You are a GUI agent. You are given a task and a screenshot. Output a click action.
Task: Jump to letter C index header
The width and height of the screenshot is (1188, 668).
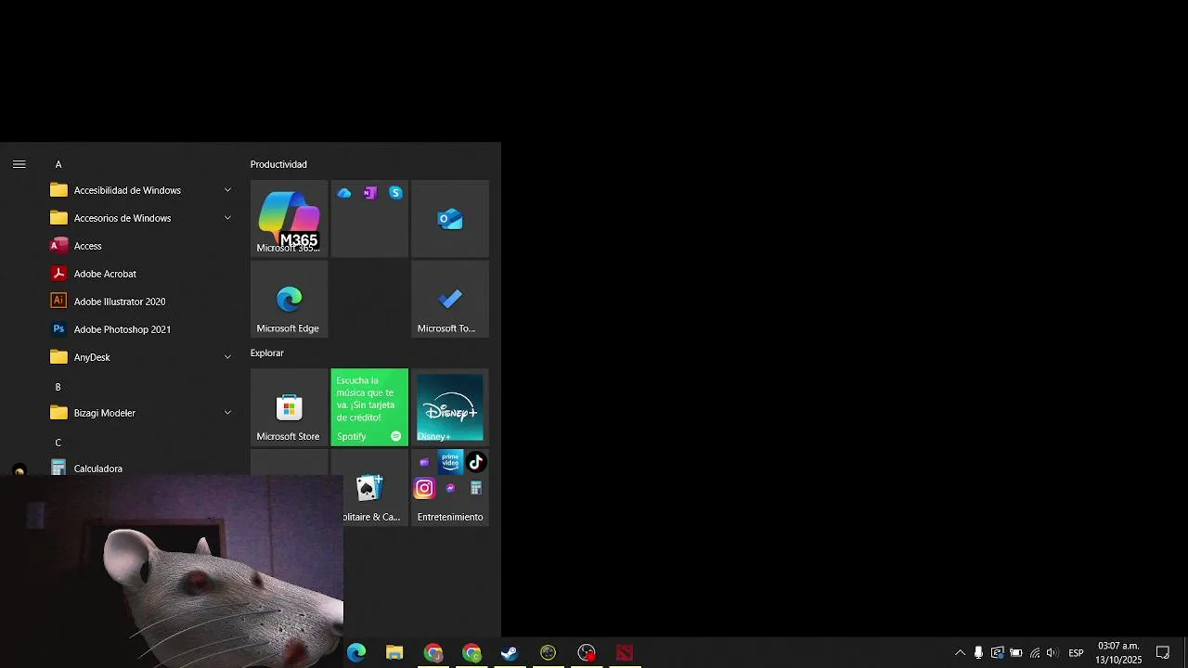point(58,443)
